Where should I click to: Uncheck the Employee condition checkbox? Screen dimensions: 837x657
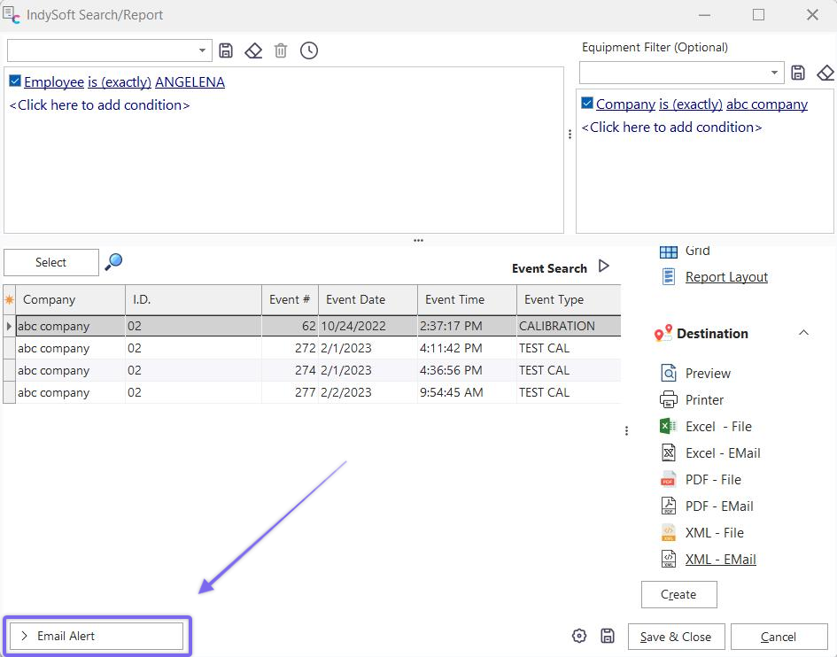coord(15,81)
